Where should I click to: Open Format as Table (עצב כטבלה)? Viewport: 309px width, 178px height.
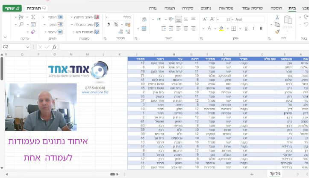click(85, 25)
